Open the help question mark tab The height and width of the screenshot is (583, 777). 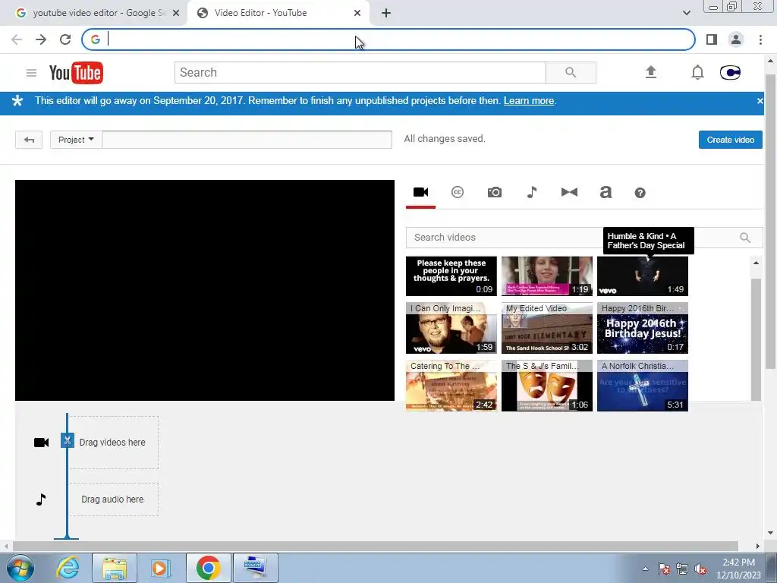coord(640,193)
